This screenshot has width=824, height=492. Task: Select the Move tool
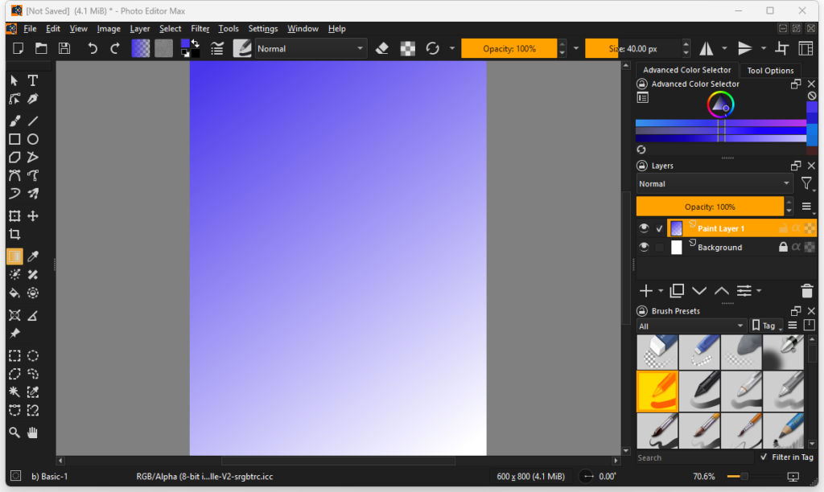(32, 215)
